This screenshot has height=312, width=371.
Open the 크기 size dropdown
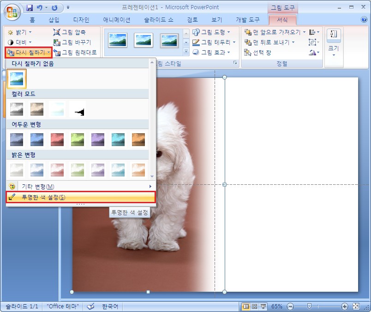point(334,43)
